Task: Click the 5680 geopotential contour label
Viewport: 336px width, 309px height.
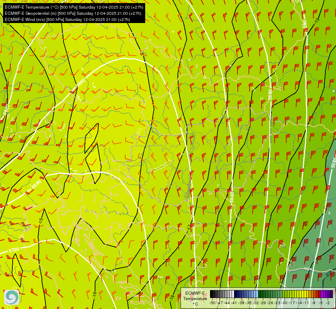Action: pyautogui.click(x=36, y=184)
